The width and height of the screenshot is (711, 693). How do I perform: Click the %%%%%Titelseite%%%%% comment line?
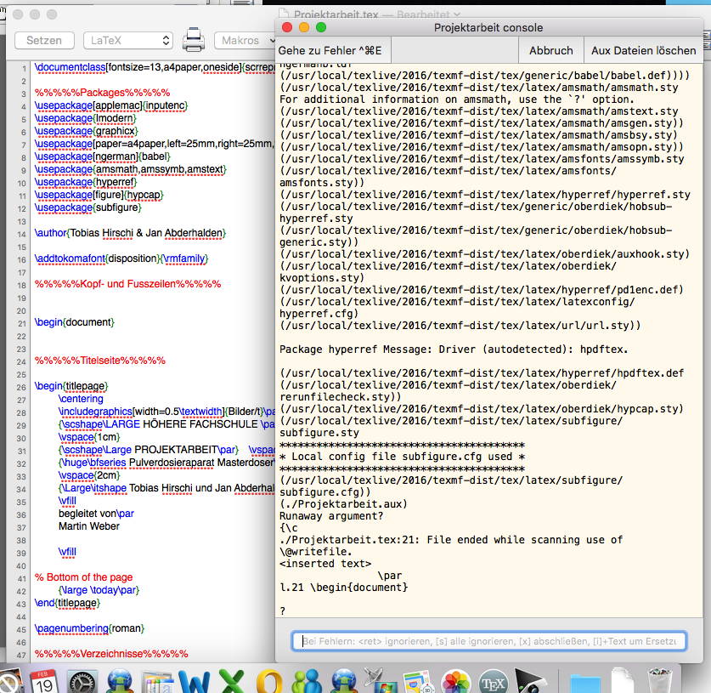(x=100, y=361)
